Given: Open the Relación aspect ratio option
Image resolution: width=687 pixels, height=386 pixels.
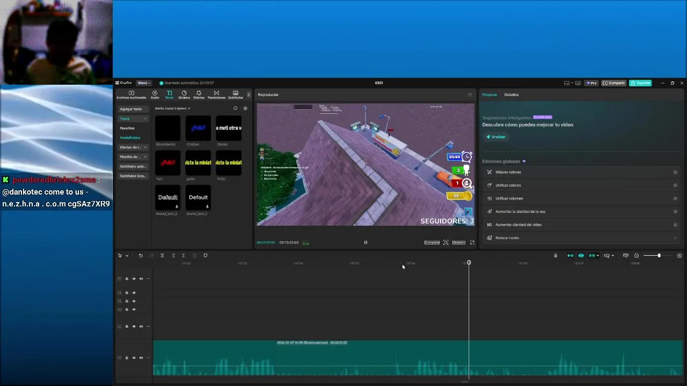Looking at the screenshot, I should (458, 242).
